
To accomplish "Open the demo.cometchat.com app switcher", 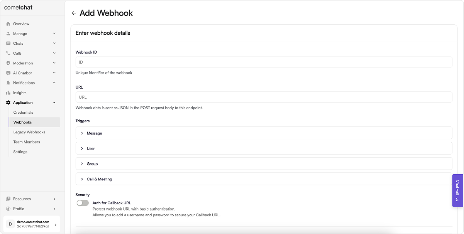I will [32, 224].
